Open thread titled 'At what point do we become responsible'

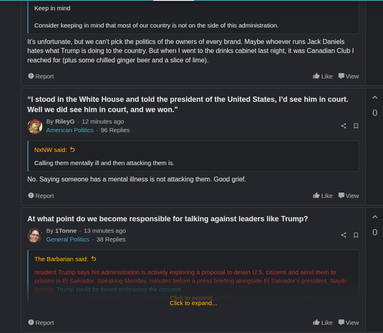pos(168,219)
